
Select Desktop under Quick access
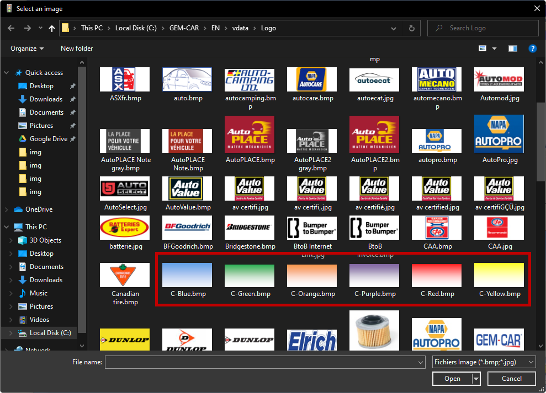(x=42, y=86)
